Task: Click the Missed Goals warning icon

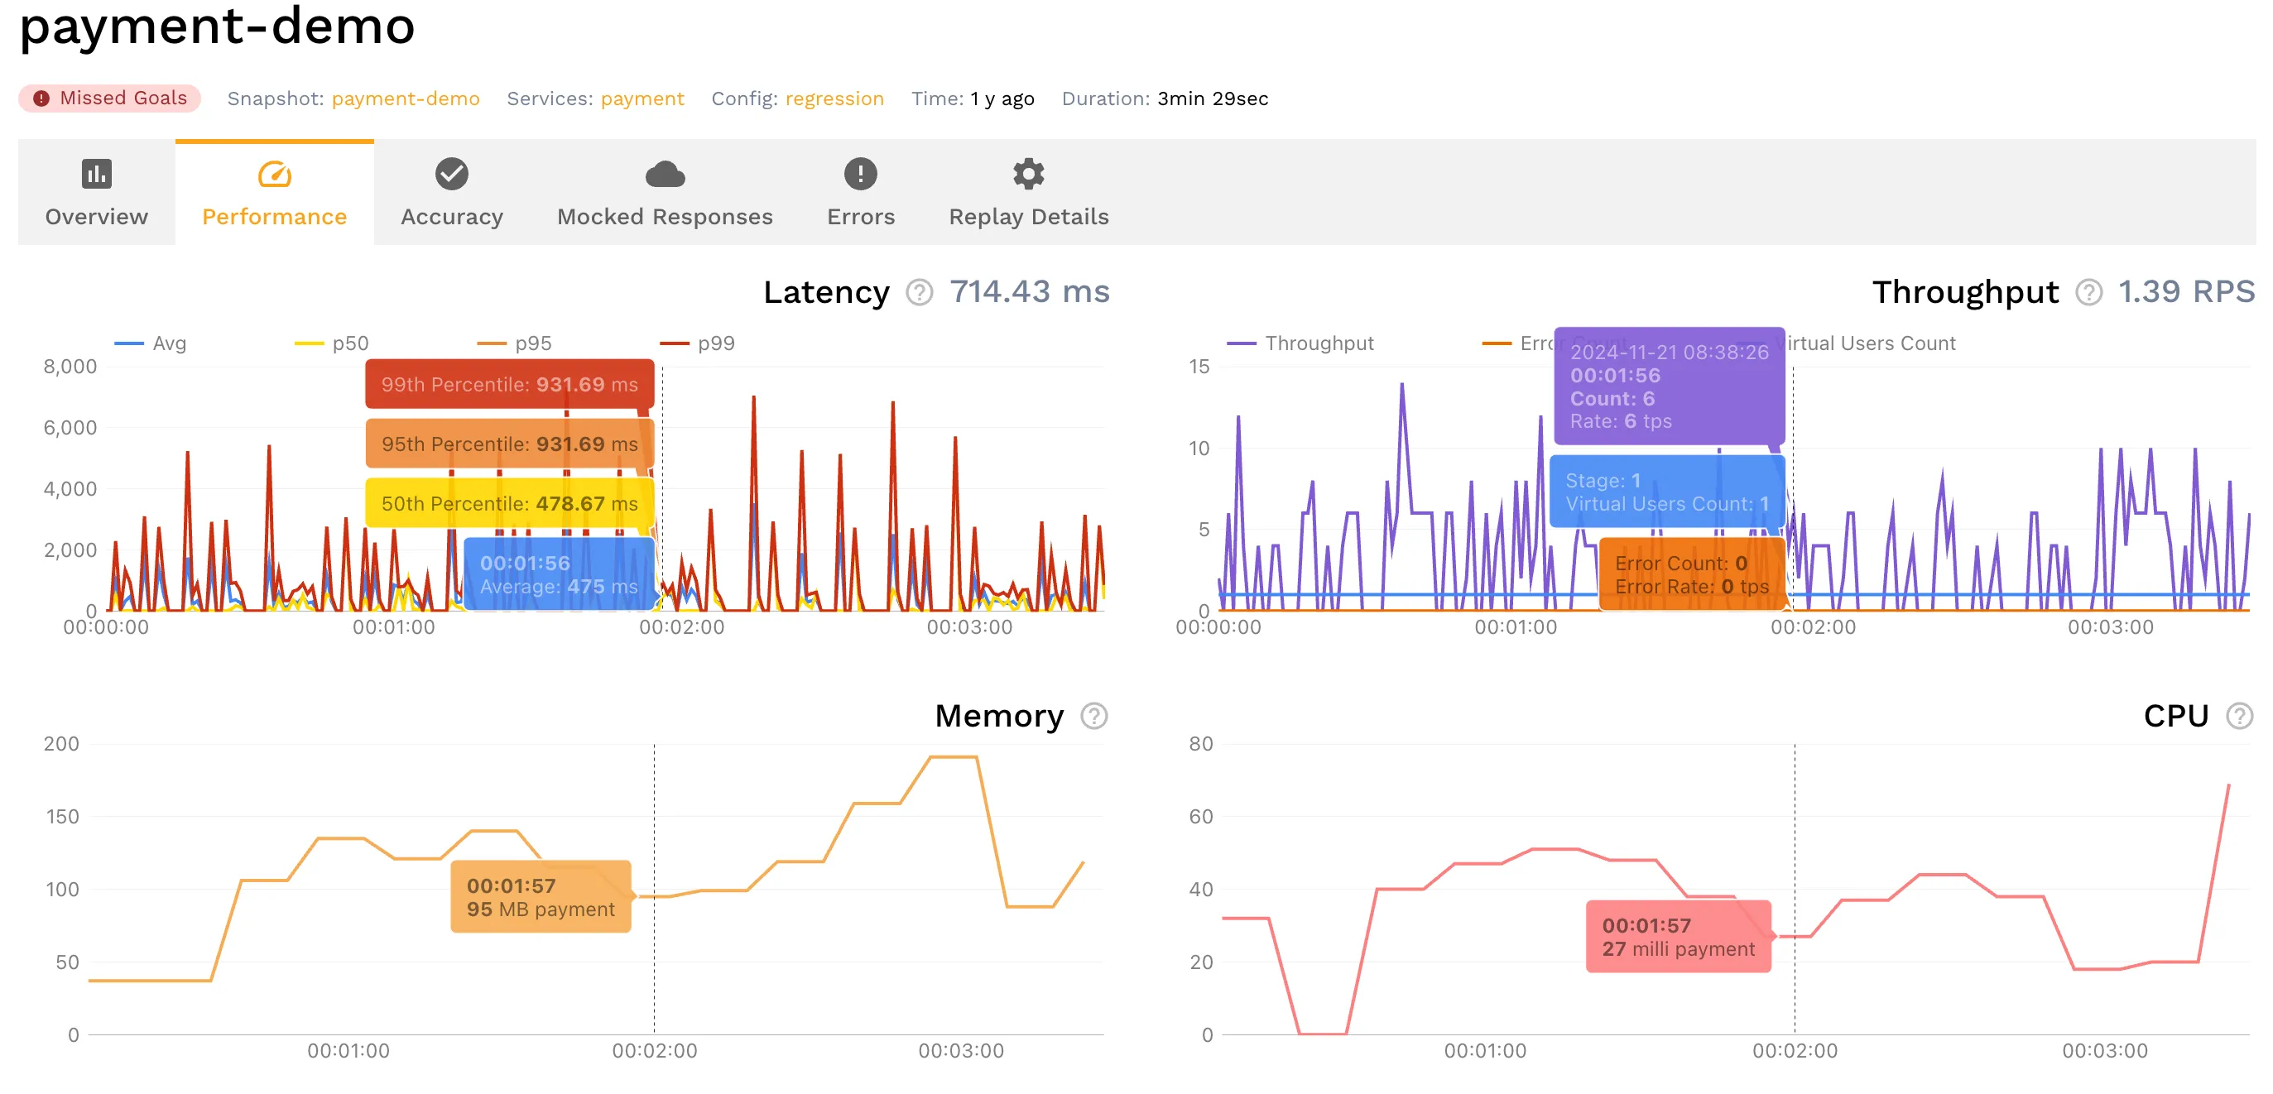Action: 41,98
